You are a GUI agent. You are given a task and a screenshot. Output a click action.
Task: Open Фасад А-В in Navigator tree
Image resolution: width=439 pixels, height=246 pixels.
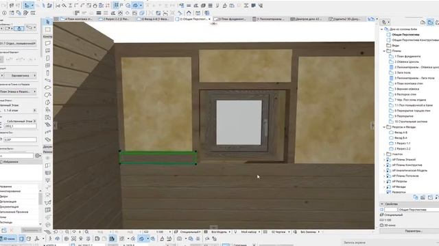[x=401, y=133]
